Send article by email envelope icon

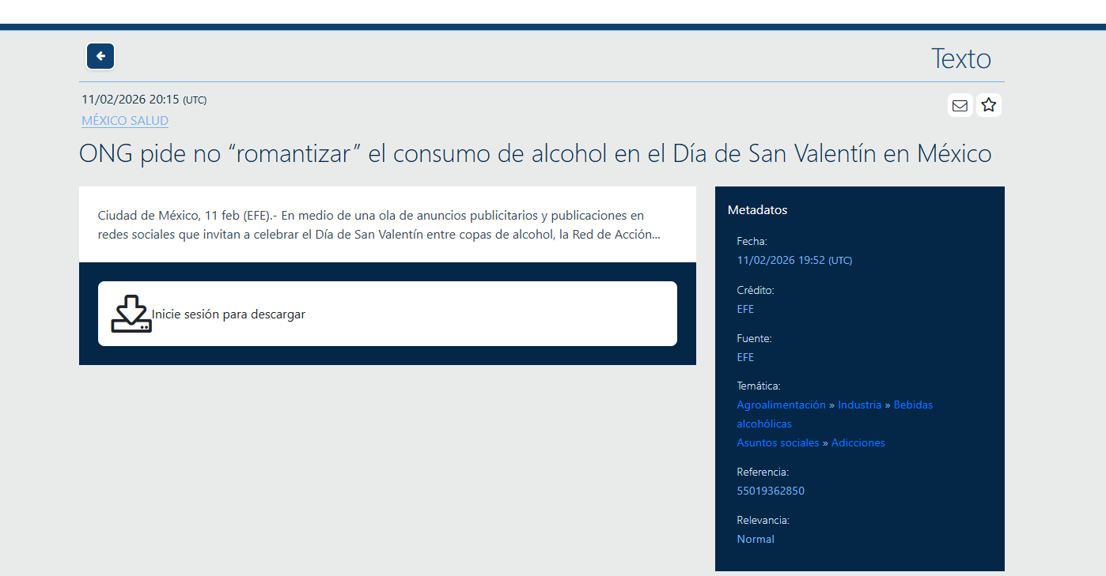pos(960,105)
